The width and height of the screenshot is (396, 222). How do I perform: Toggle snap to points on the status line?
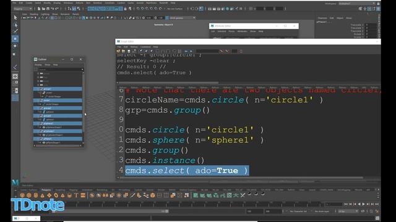pos(147,9)
